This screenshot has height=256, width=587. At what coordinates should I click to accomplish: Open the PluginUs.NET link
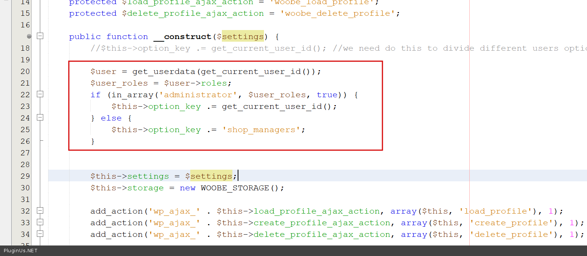point(21,251)
